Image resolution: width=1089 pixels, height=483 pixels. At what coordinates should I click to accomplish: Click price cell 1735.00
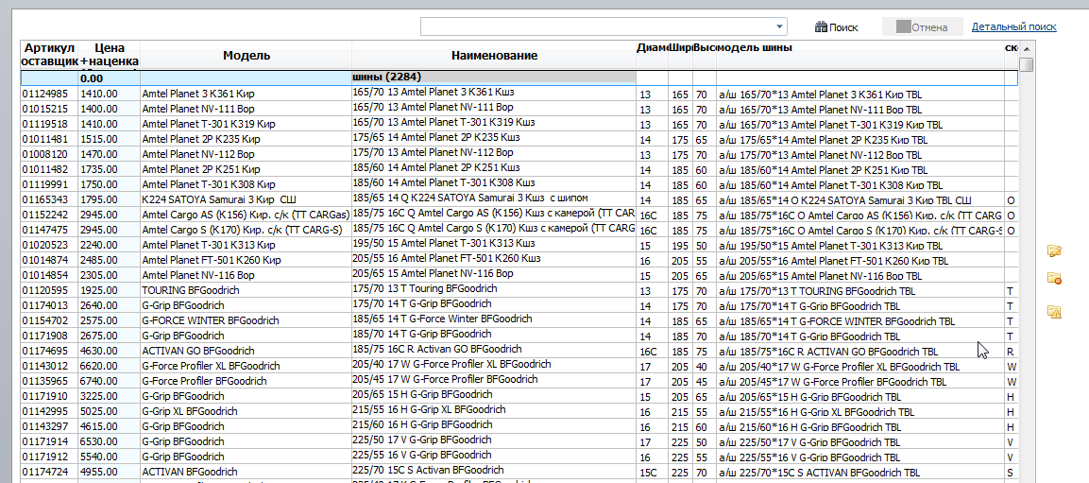point(109,169)
